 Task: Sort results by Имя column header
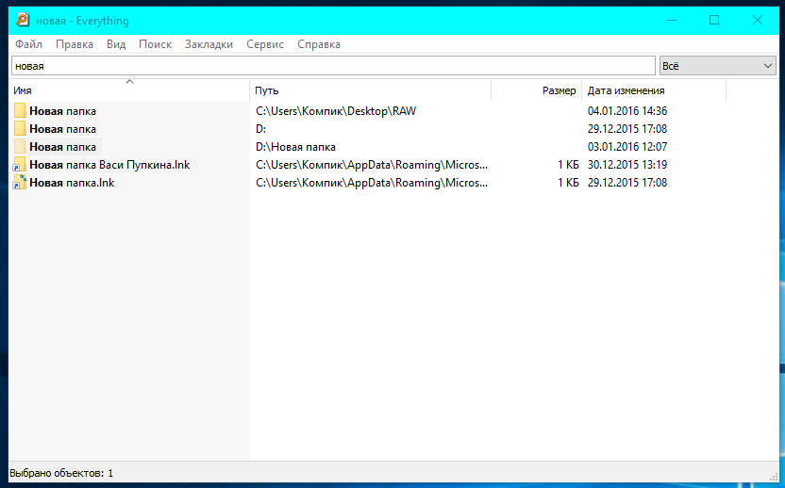pos(129,90)
